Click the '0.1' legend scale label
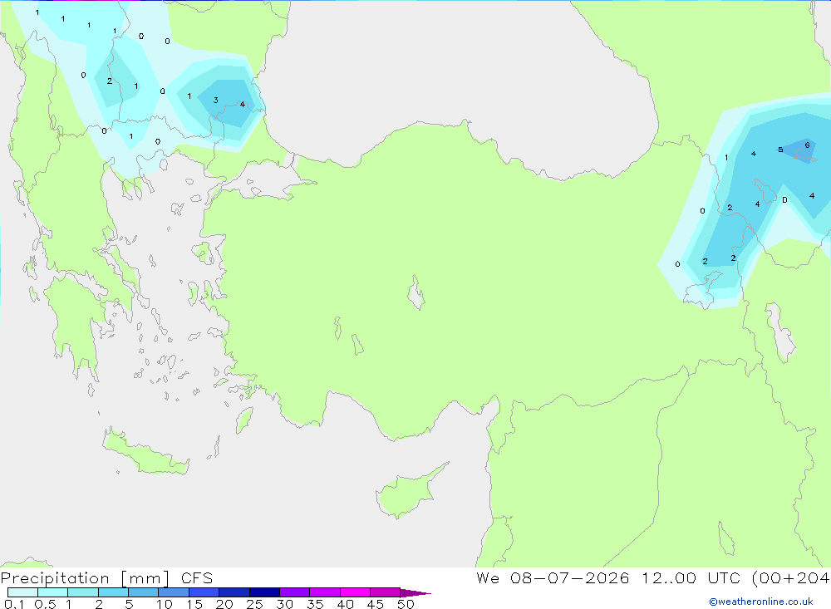The height and width of the screenshot is (609, 831). 14,604
